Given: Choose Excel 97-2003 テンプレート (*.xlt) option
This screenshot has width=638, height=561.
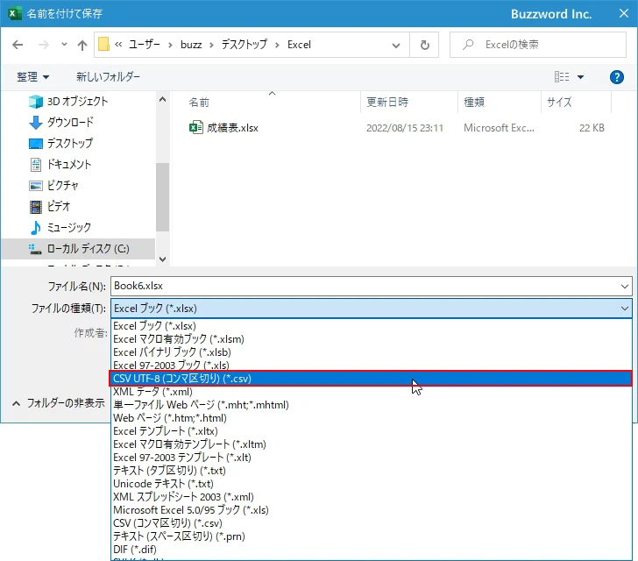Looking at the screenshot, I should click(x=371, y=458).
